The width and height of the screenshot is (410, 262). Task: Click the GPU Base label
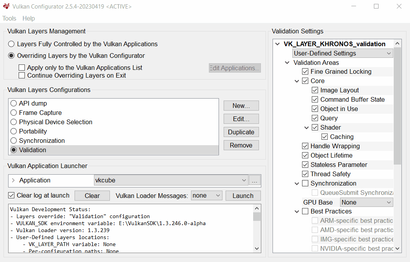pyautogui.click(x=318, y=202)
